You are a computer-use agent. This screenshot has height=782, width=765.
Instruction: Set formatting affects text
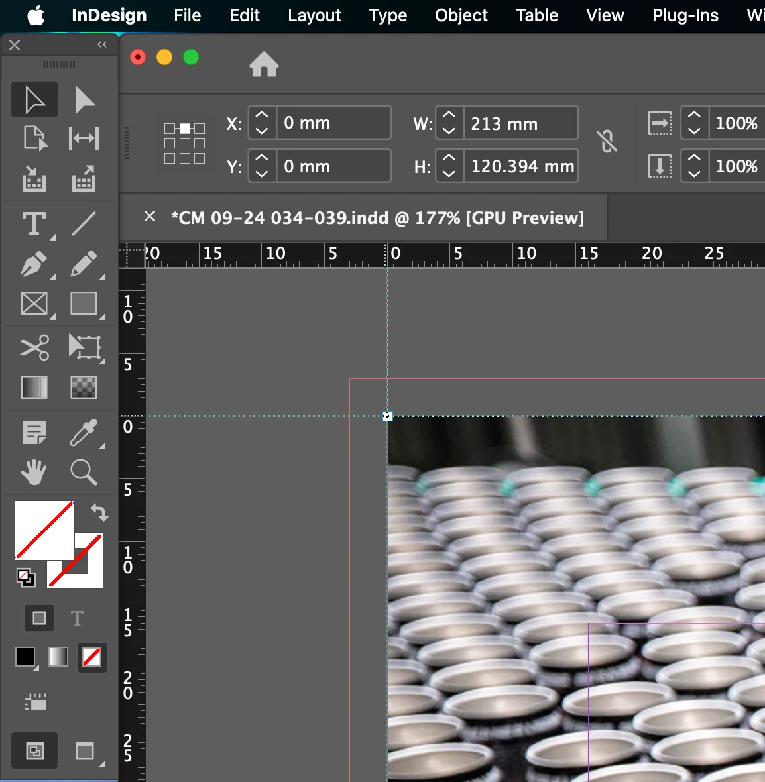coord(77,618)
